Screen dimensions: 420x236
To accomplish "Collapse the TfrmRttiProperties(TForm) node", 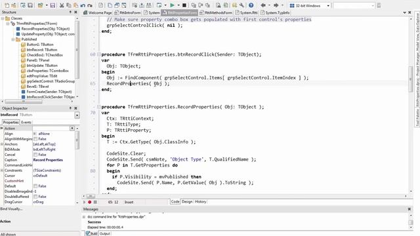I will click(x=8, y=24).
